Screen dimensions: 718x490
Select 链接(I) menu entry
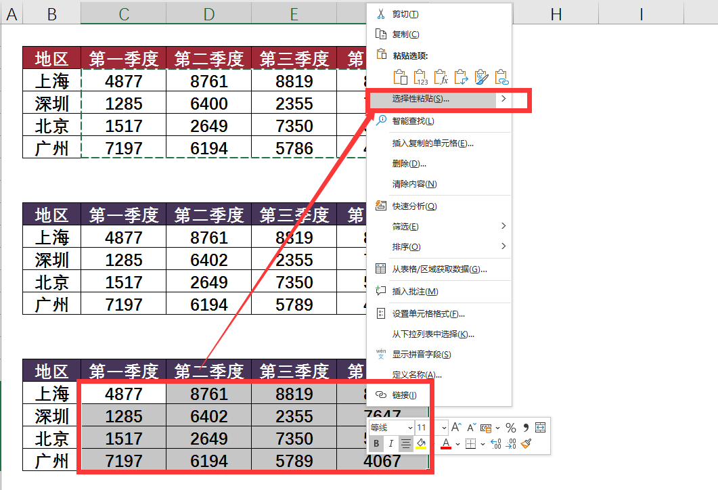[x=439, y=395]
